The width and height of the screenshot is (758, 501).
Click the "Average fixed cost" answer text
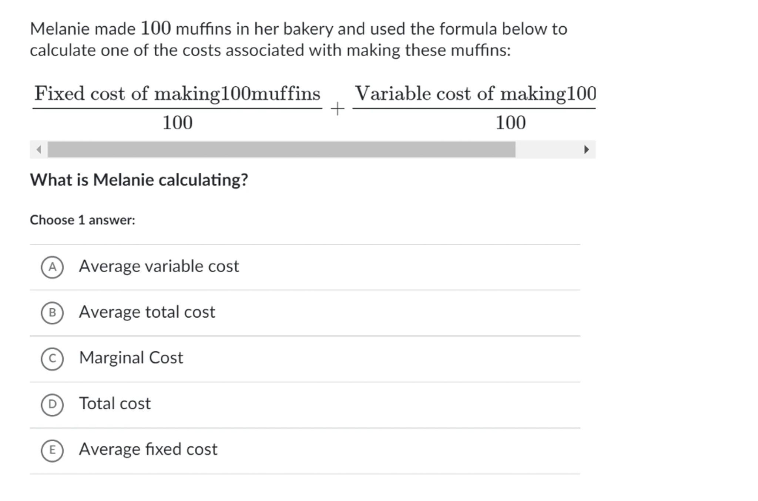point(148,449)
